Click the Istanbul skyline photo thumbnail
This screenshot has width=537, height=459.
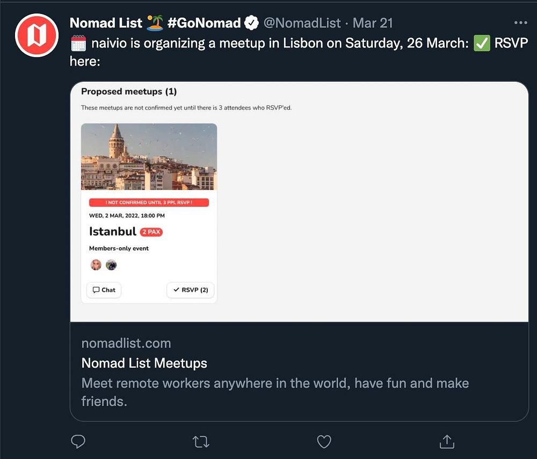coord(149,156)
